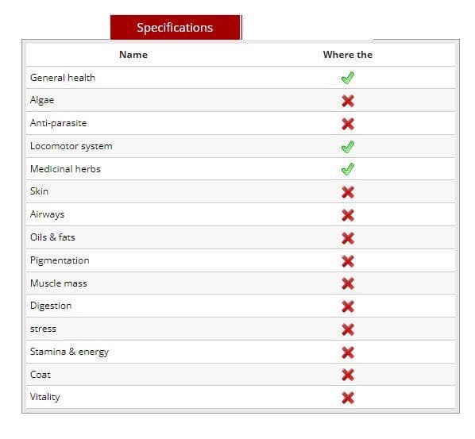Click the Where the column header
The height and width of the screenshot is (439, 475).
[x=347, y=55]
